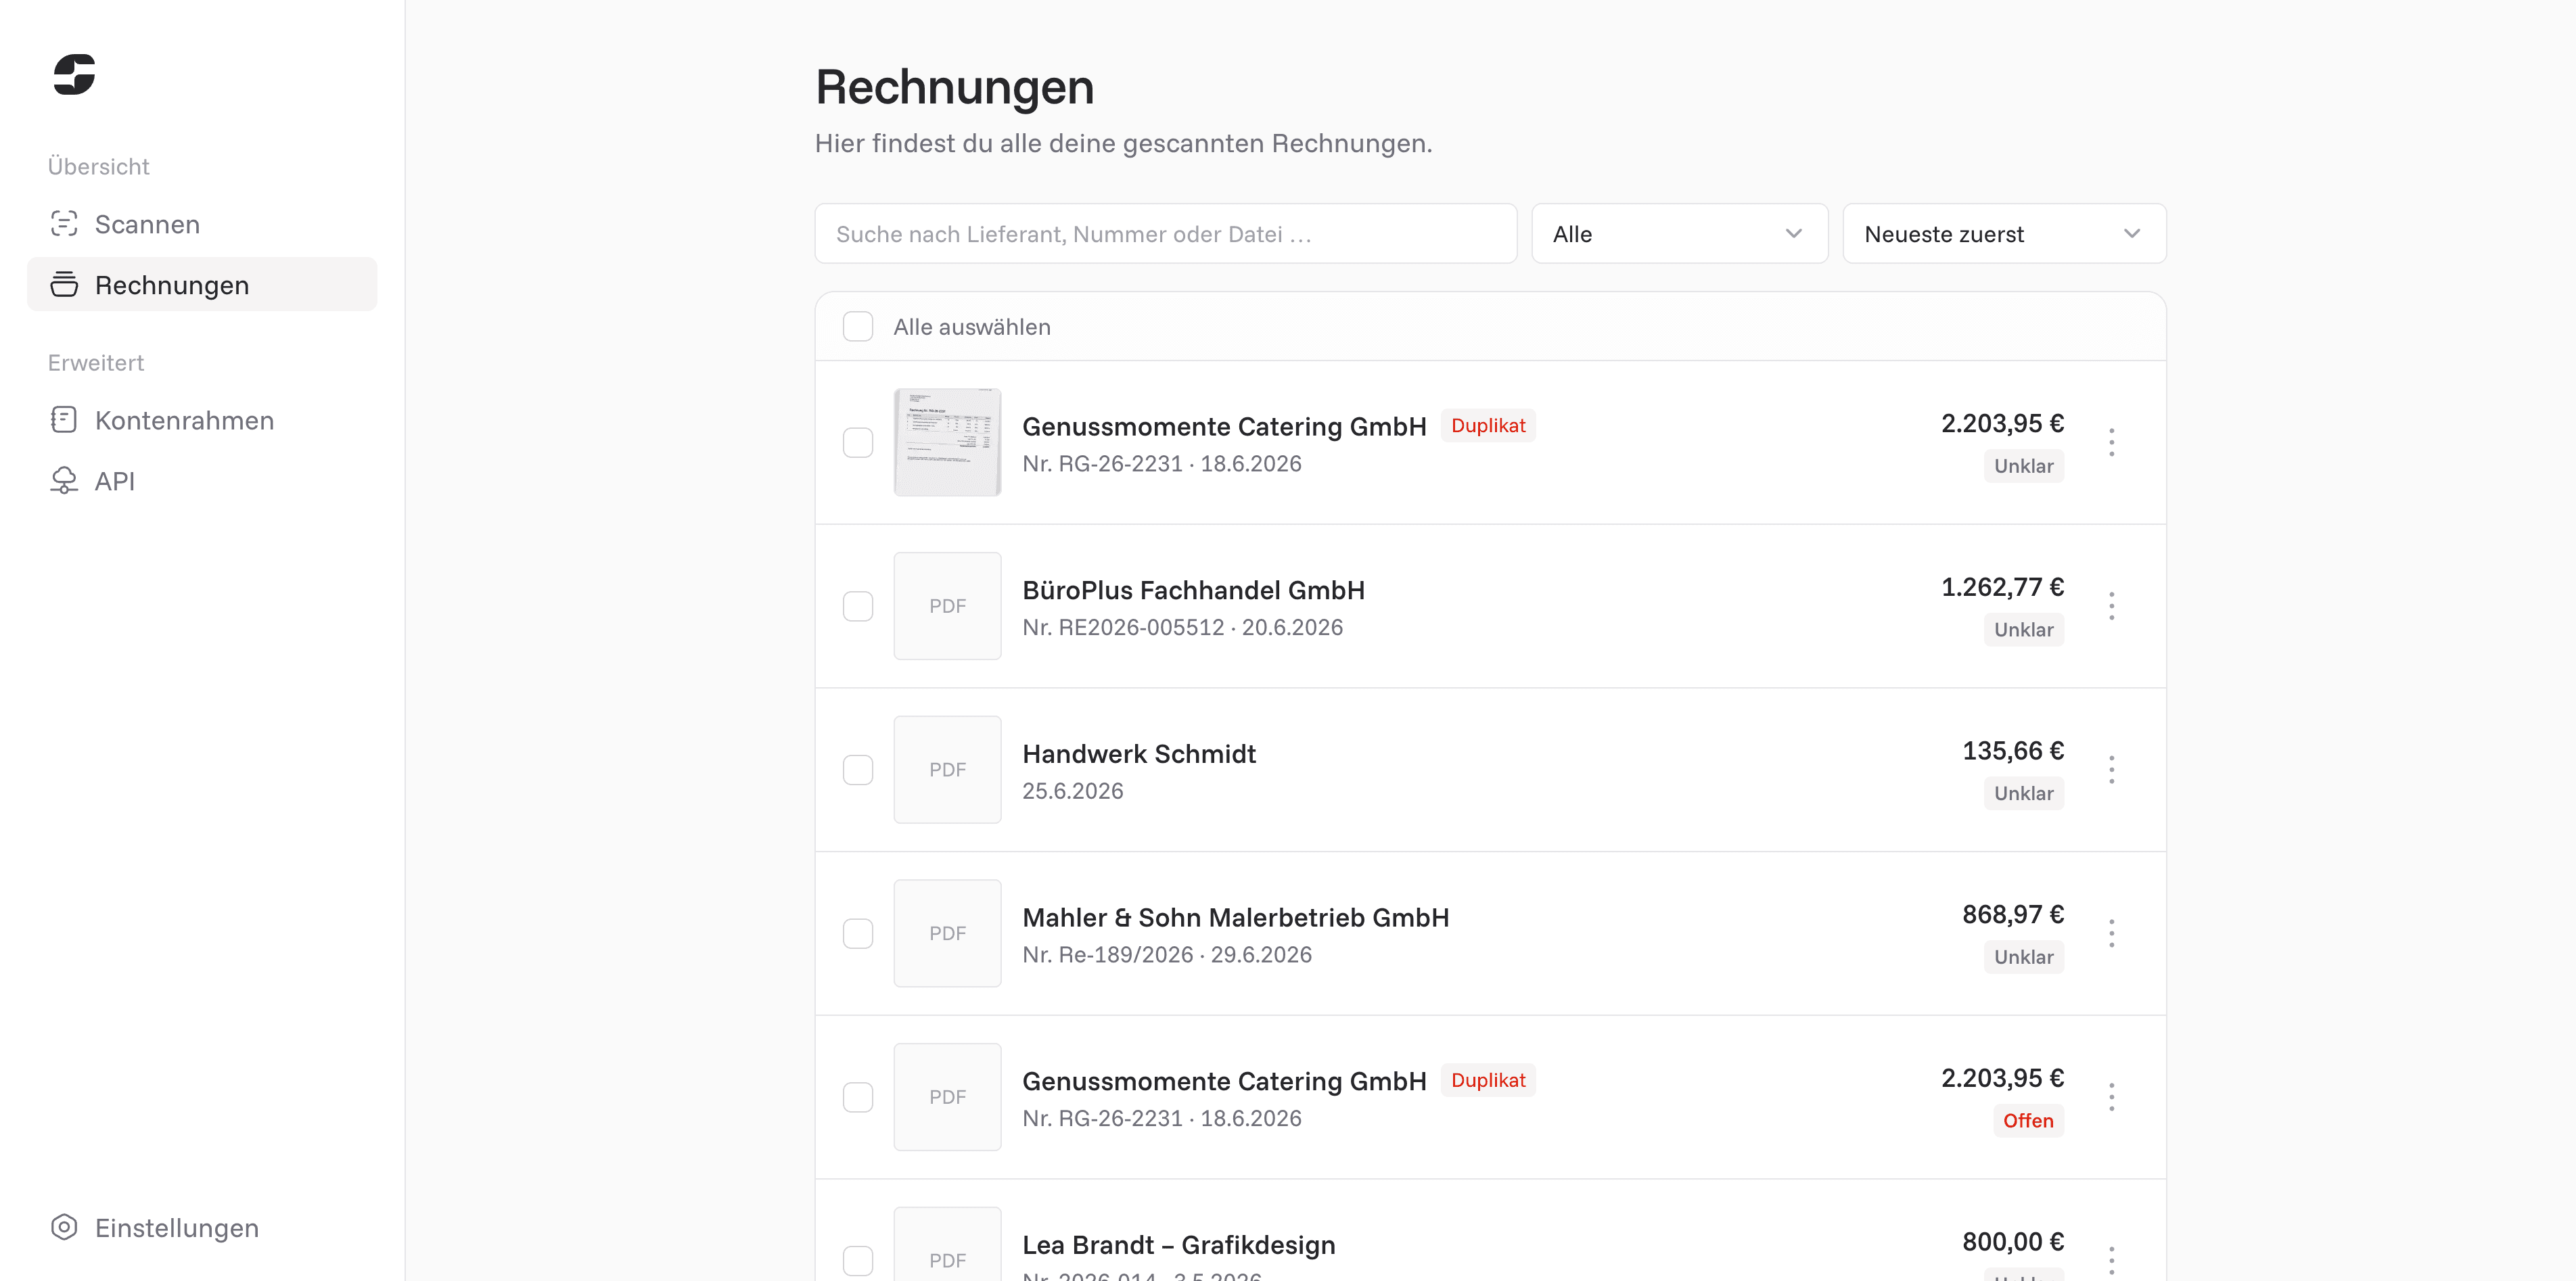Click PDF placeholder of 'Offen' Genussmomente invoice
2576x1281 pixels.
(x=947, y=1097)
